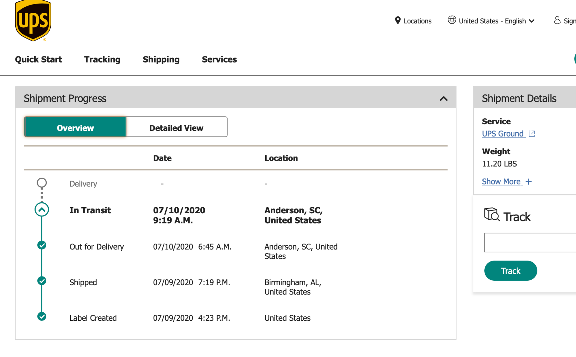The height and width of the screenshot is (357, 576).
Task: Click the Out for Delivery Anderson, SC location
Action: pos(301,251)
